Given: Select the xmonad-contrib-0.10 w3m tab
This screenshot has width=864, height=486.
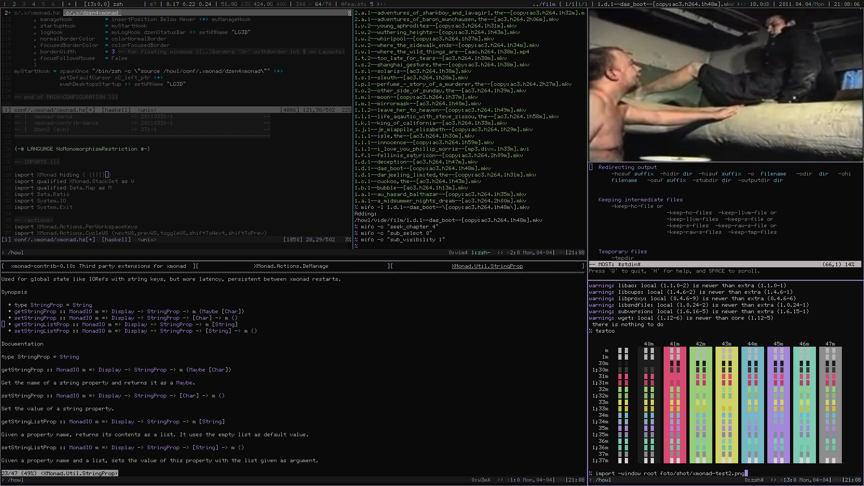Looking at the screenshot, I should (x=98, y=266).
